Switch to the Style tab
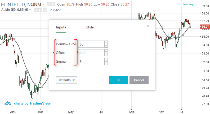Viewport: 210px width, 114px height. (90, 27)
